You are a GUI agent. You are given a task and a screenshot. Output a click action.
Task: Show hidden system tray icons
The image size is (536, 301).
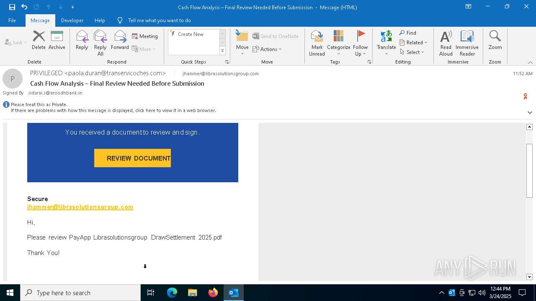point(441,293)
